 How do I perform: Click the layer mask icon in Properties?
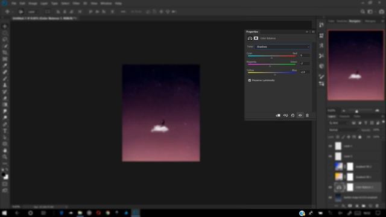(x=256, y=38)
